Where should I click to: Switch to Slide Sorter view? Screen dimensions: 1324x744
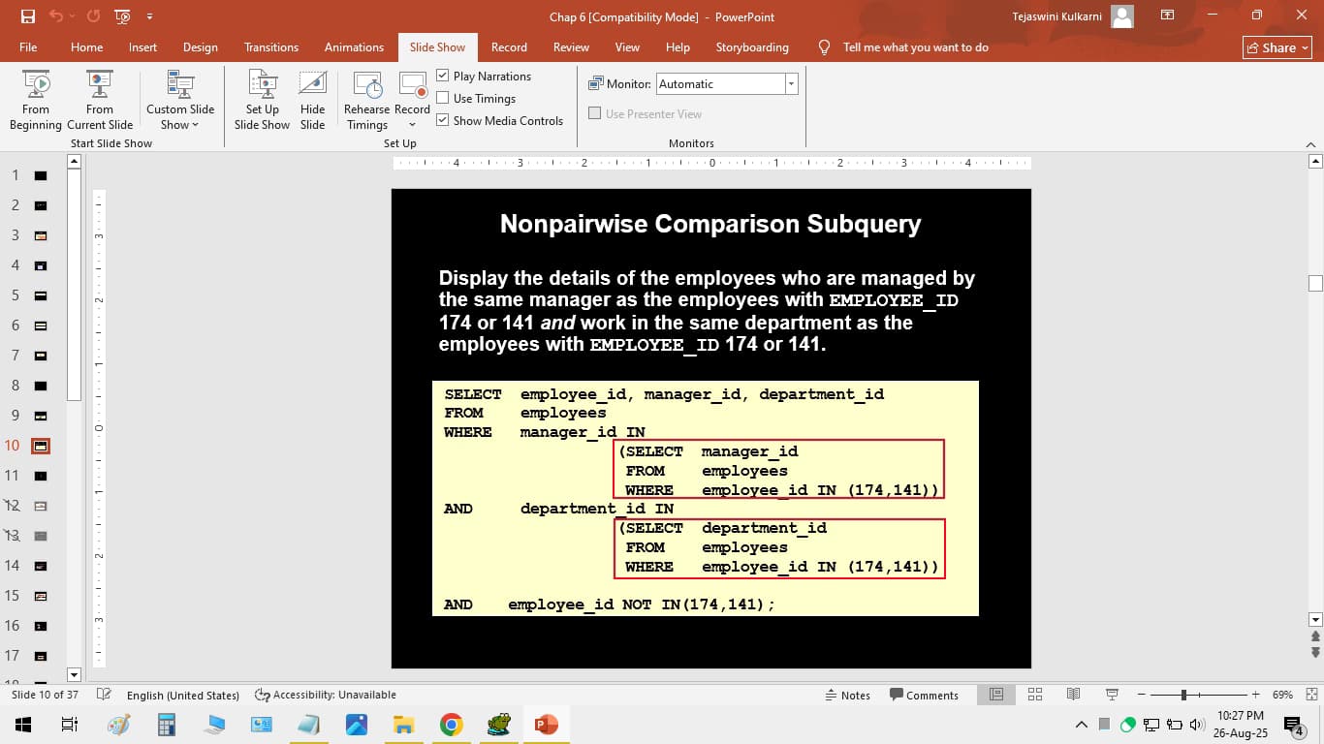click(x=1034, y=695)
